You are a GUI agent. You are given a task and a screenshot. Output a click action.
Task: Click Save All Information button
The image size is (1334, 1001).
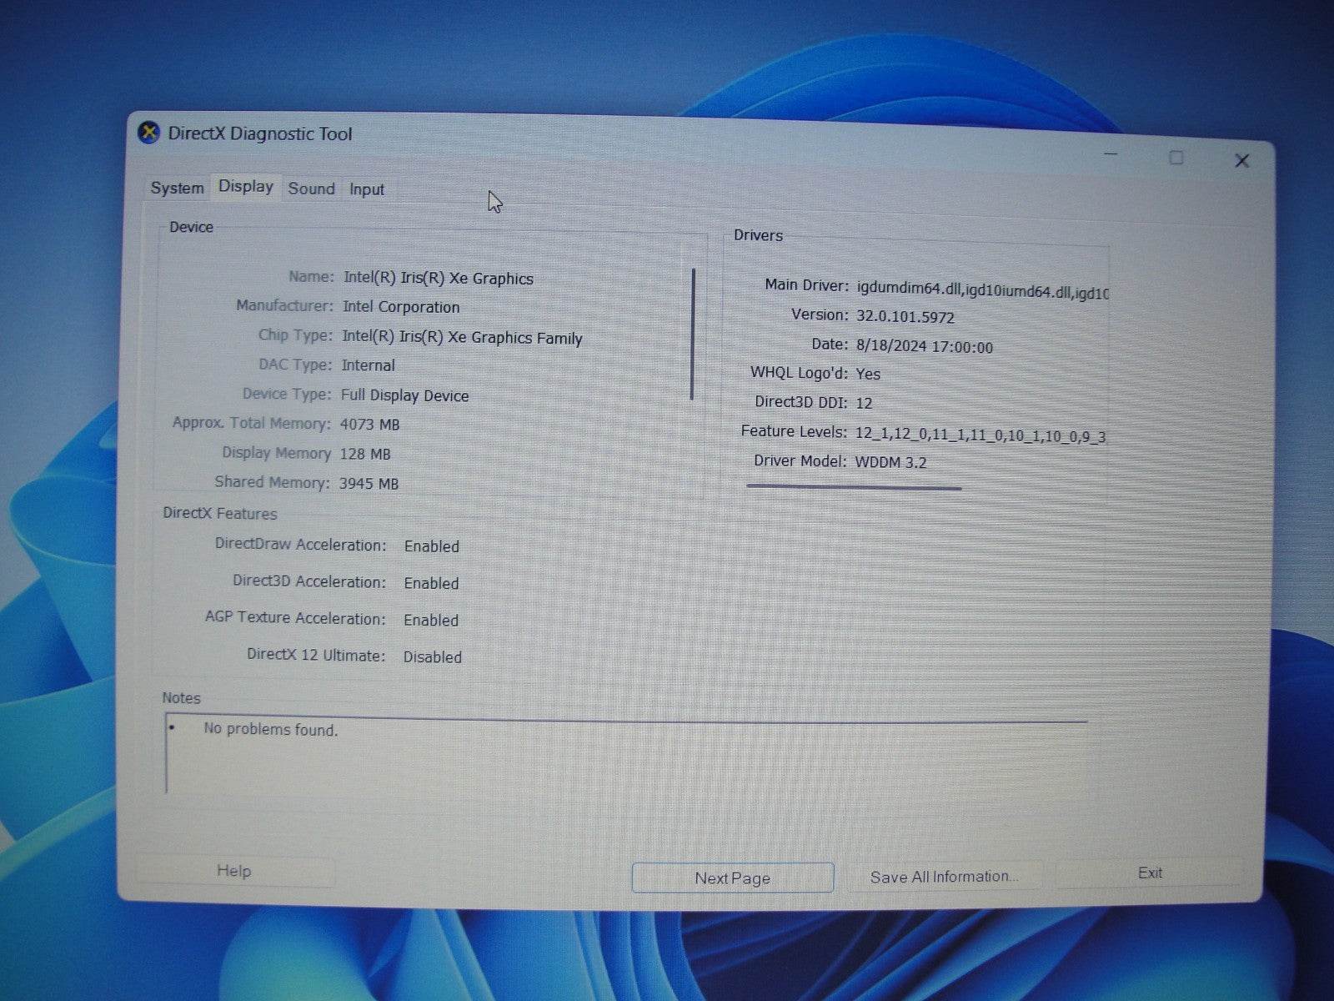pyautogui.click(x=945, y=876)
